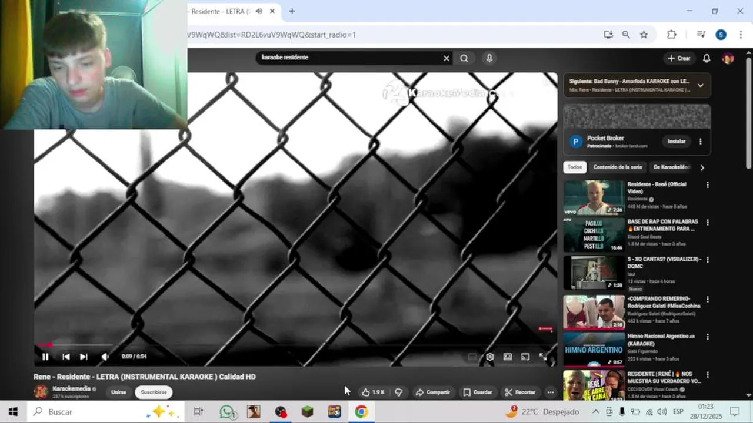Dislike the karaoke video
The width and height of the screenshot is (753, 423).
tap(399, 392)
